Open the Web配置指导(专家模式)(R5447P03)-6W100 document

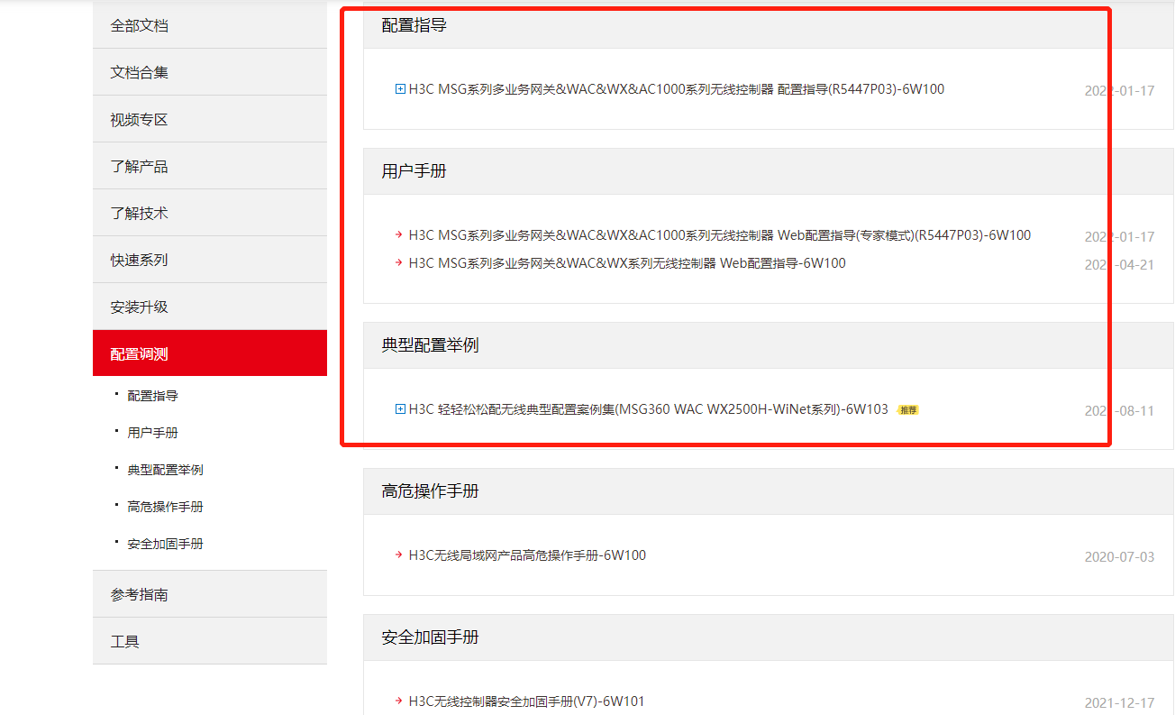[720, 235]
